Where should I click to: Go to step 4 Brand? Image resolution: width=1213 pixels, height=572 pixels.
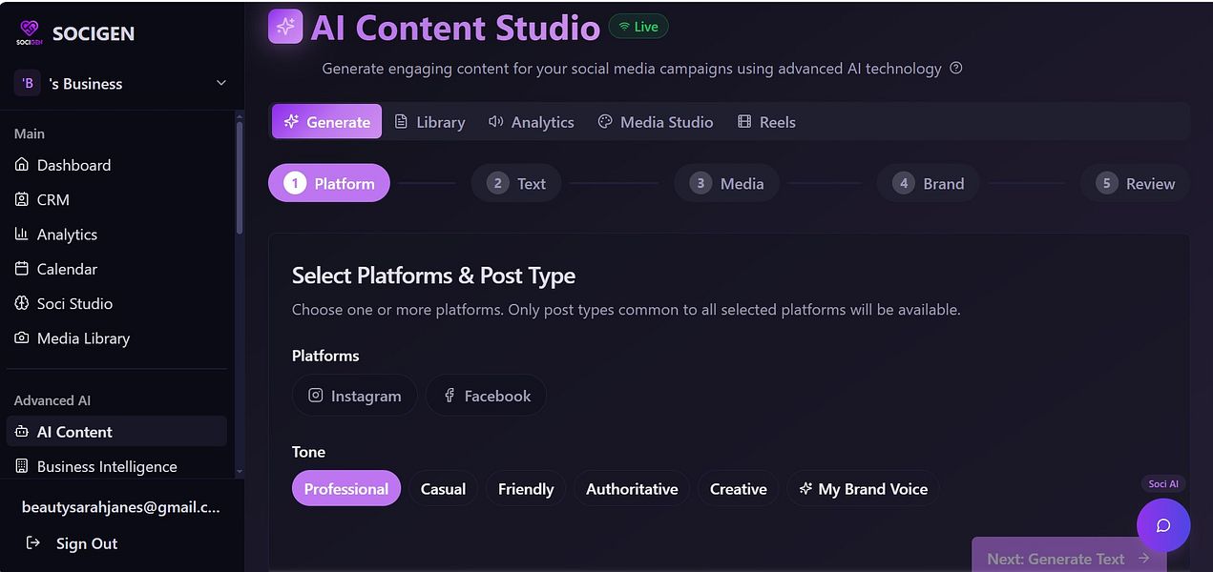pyautogui.click(x=928, y=183)
